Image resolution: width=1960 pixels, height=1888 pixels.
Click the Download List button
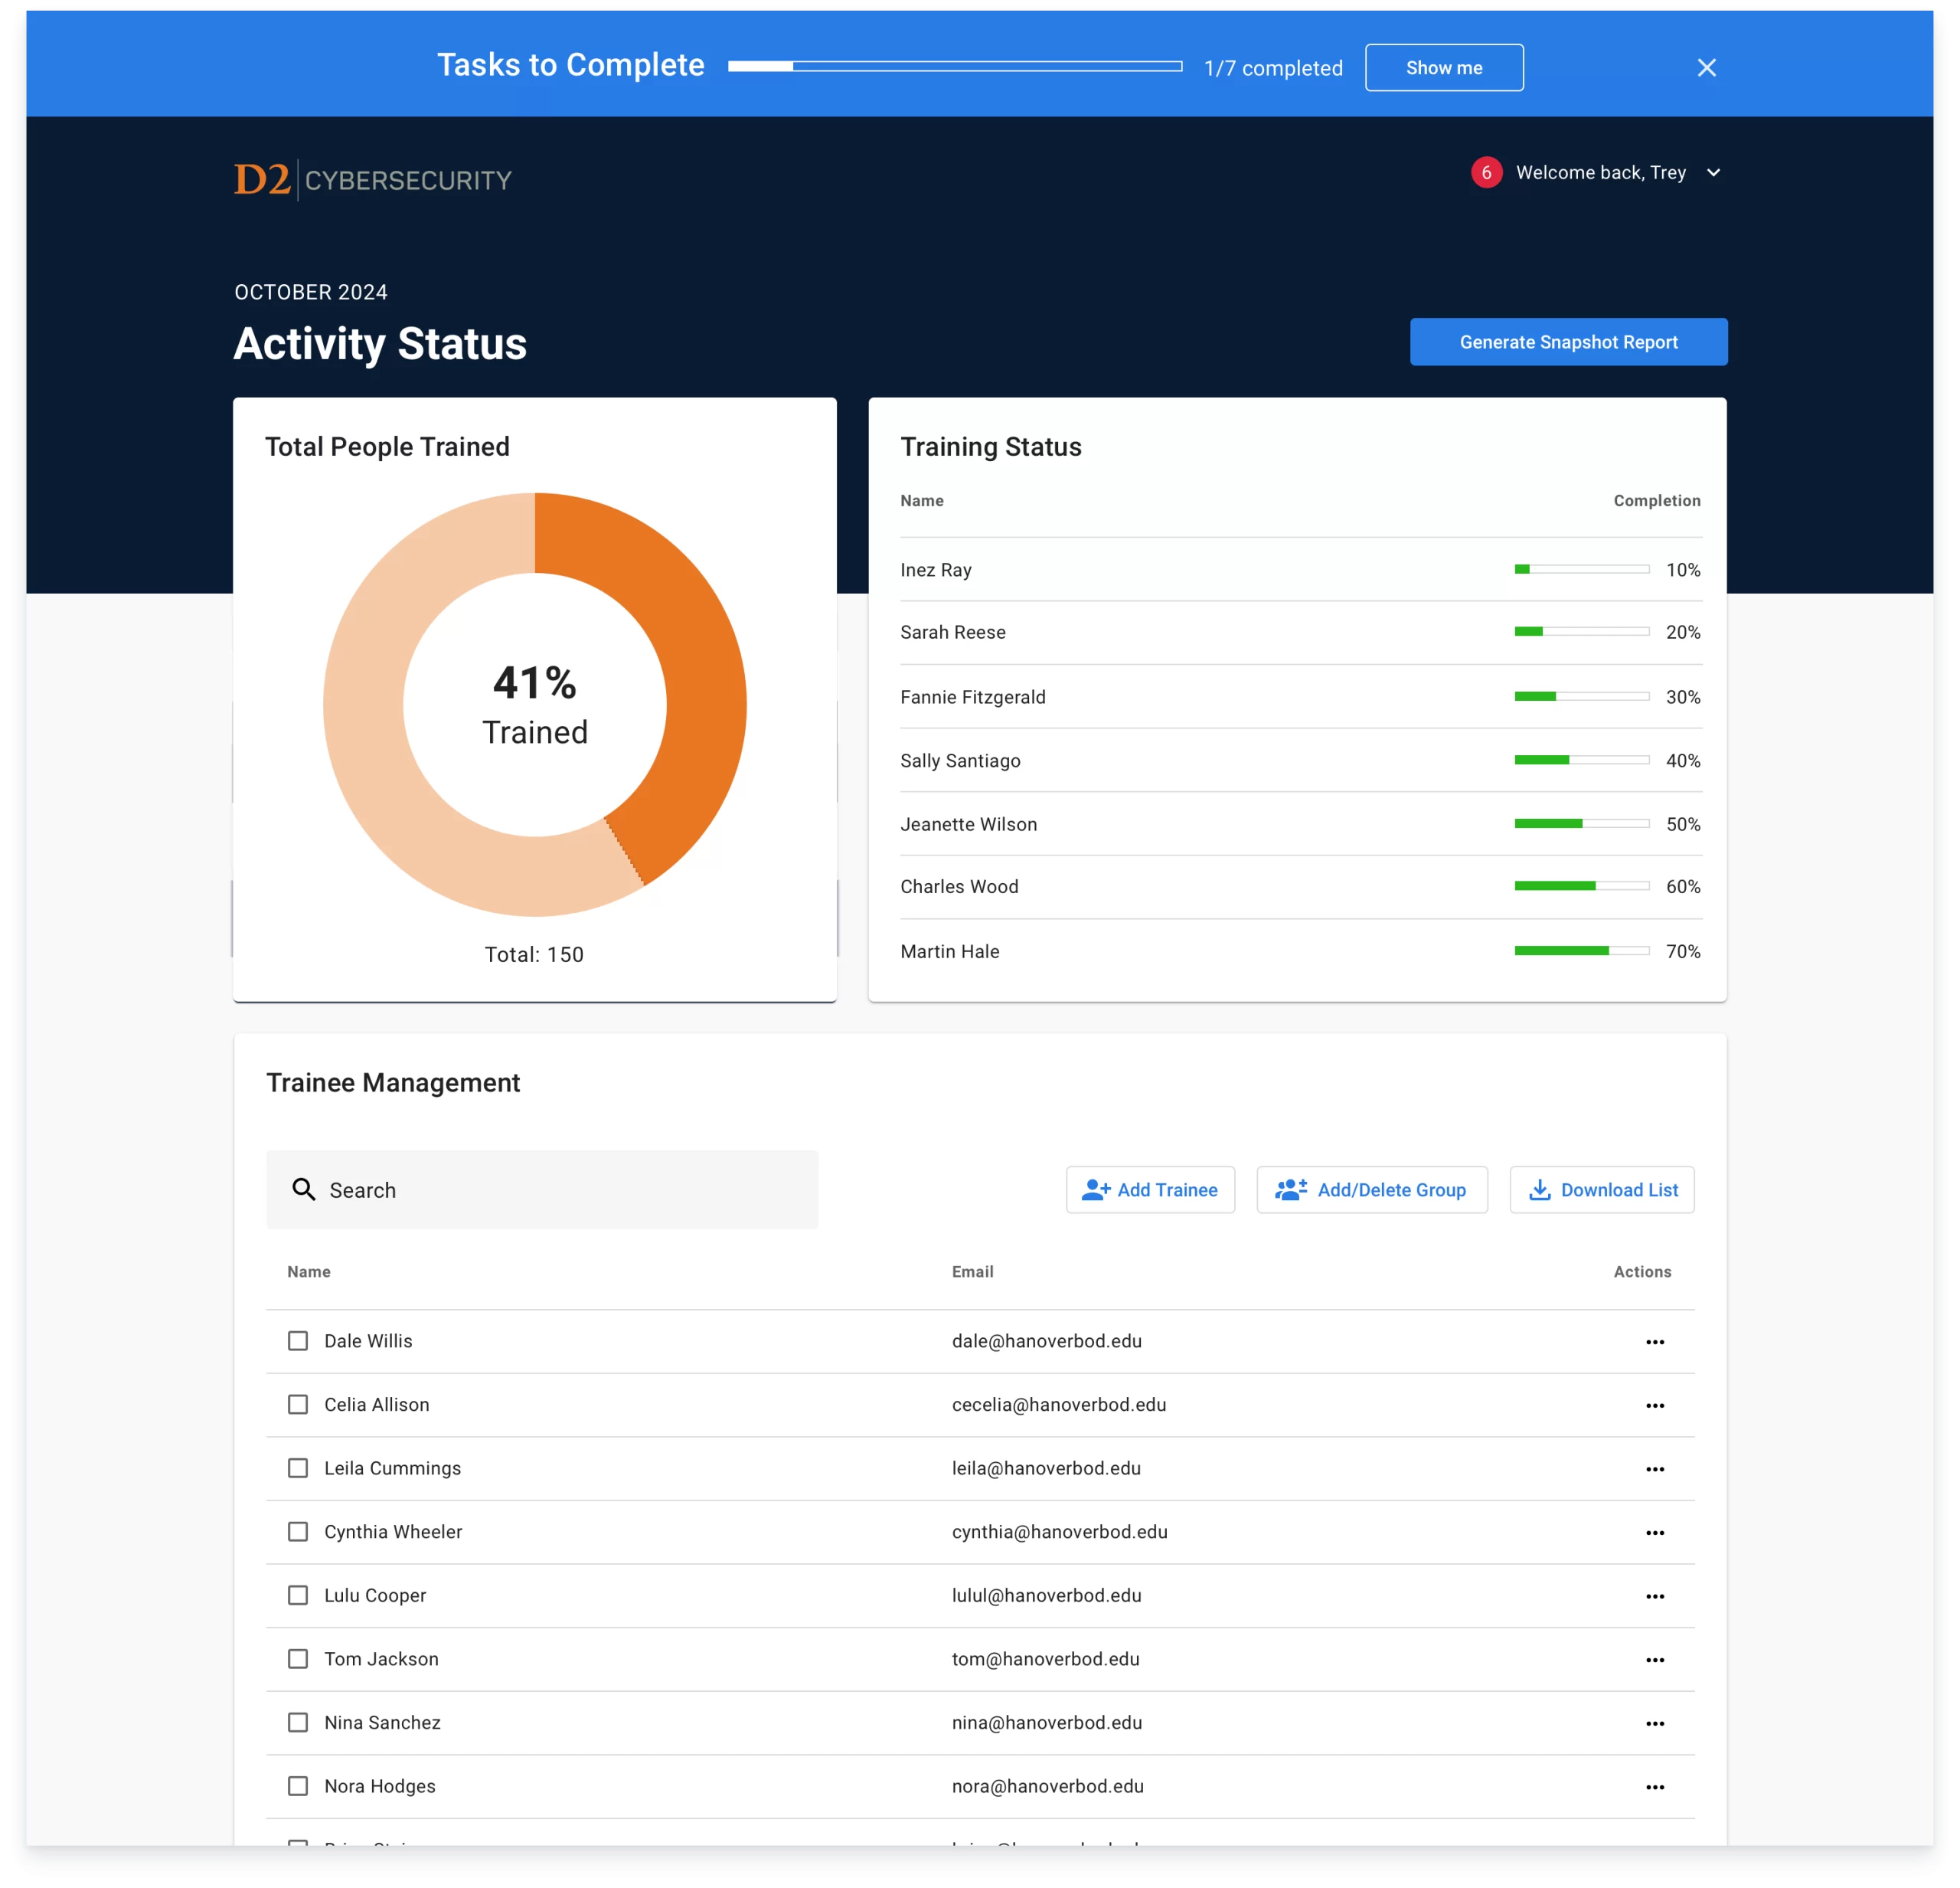tap(1601, 1189)
